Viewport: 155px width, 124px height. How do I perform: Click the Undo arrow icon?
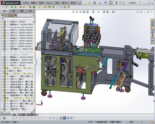pos(106,3)
